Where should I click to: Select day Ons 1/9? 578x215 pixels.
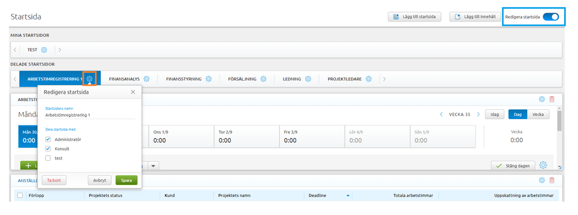[x=181, y=136]
